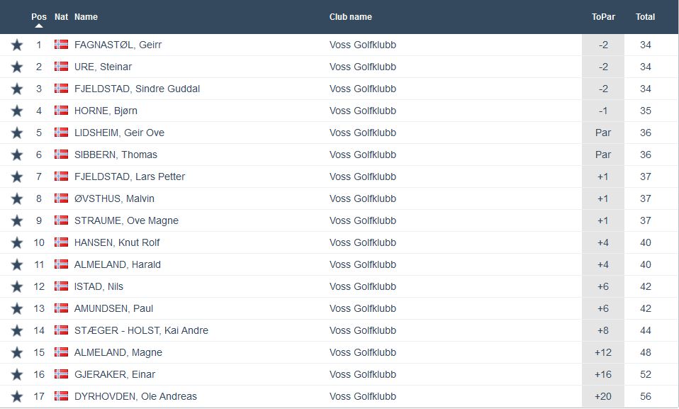Viewport: 679px width, 409px height.
Task: Sort players by Name column header
Action: click(x=86, y=16)
